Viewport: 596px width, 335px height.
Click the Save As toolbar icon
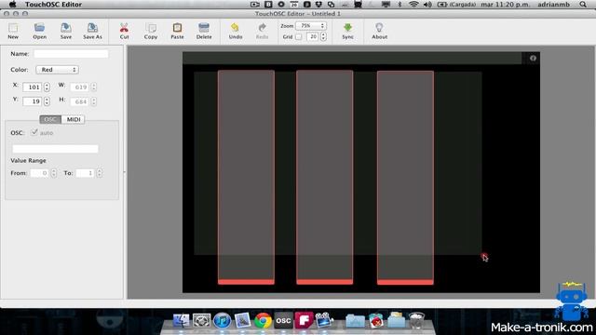tap(92, 31)
